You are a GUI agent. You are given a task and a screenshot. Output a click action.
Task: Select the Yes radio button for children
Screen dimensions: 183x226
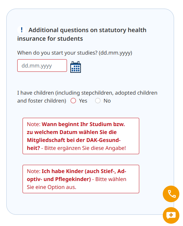click(x=73, y=101)
